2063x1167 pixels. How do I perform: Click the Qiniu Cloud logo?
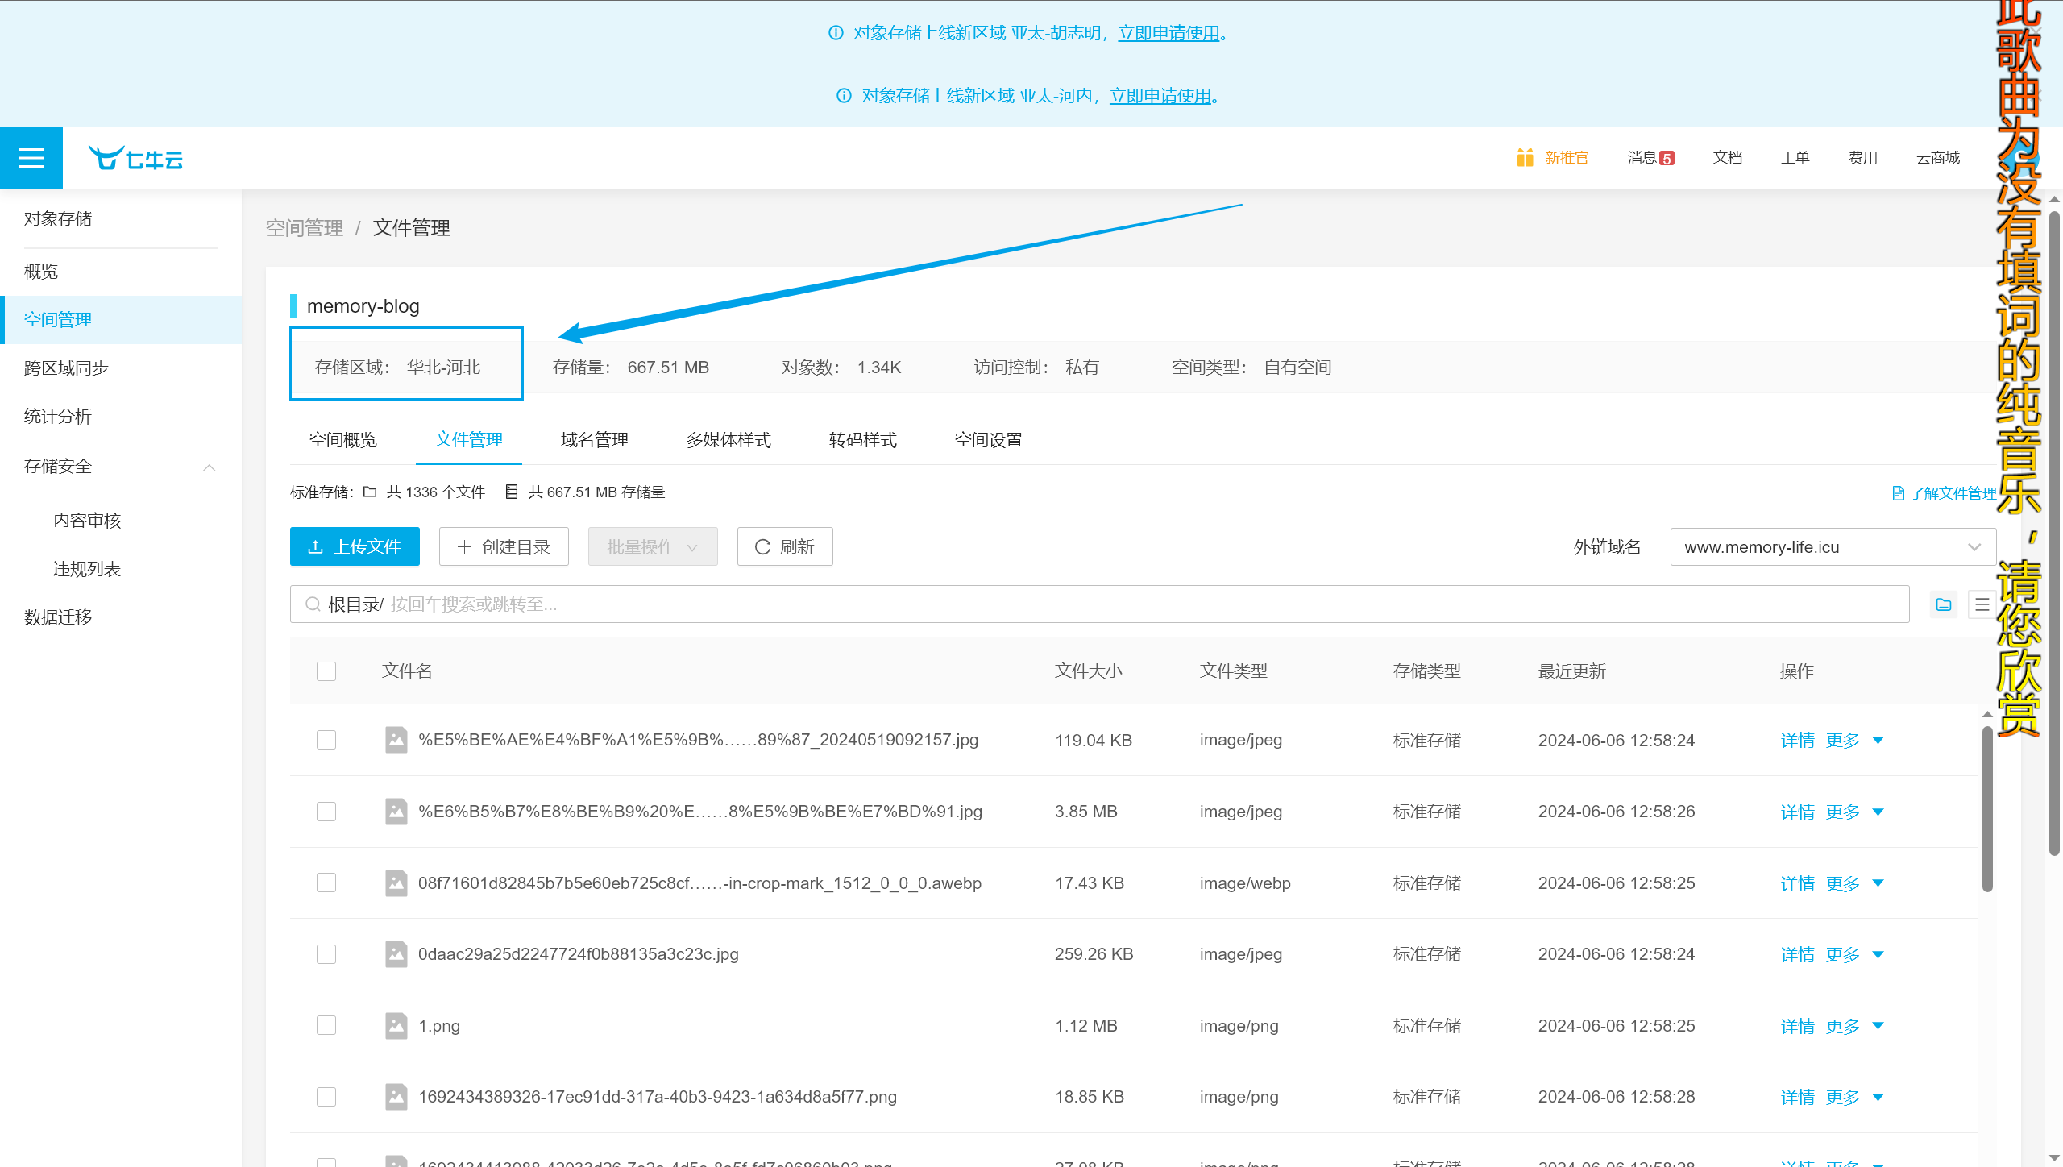tap(135, 158)
